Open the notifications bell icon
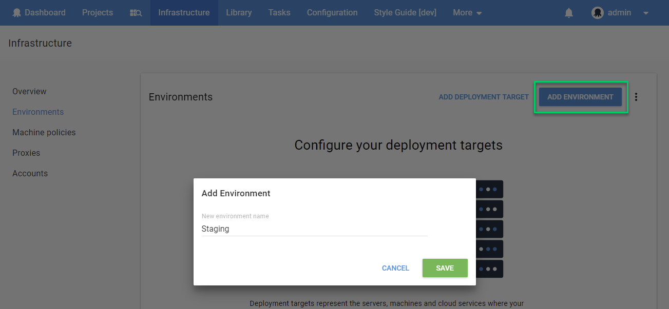669x309 pixels. click(569, 13)
